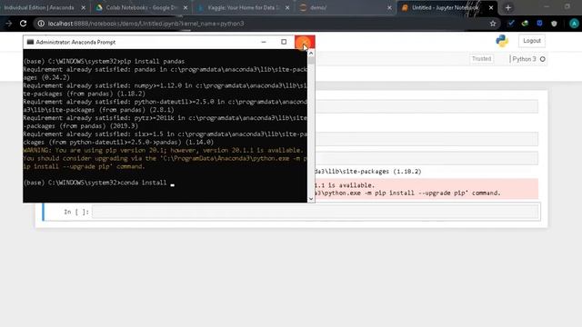Click the second notebook code cell input

(x=426, y=139)
